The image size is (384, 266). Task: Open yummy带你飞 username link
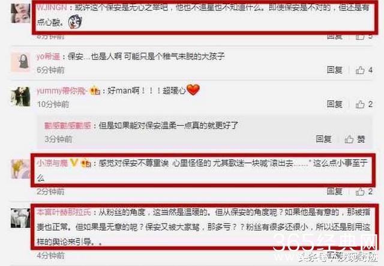click(x=62, y=91)
